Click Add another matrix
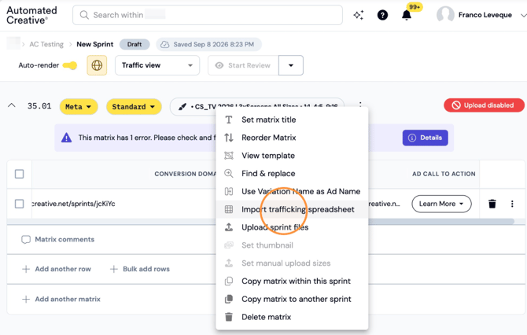Viewport: 527px width, 335px height. [61, 299]
